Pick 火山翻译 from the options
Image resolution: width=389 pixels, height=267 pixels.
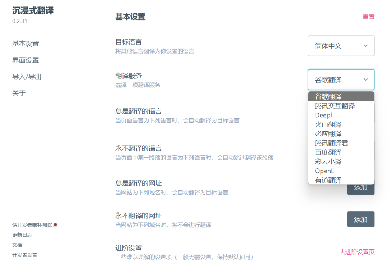(x=341, y=125)
